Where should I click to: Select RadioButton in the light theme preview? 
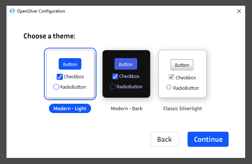pos(56,86)
